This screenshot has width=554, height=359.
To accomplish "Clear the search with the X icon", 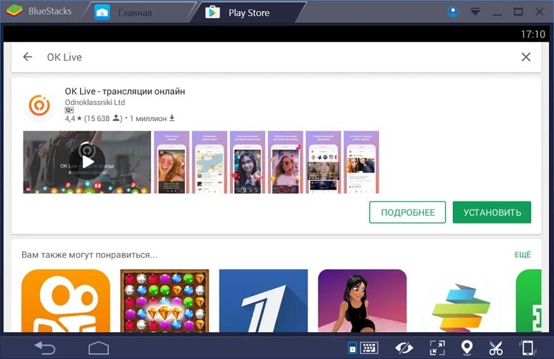I will (x=526, y=57).
